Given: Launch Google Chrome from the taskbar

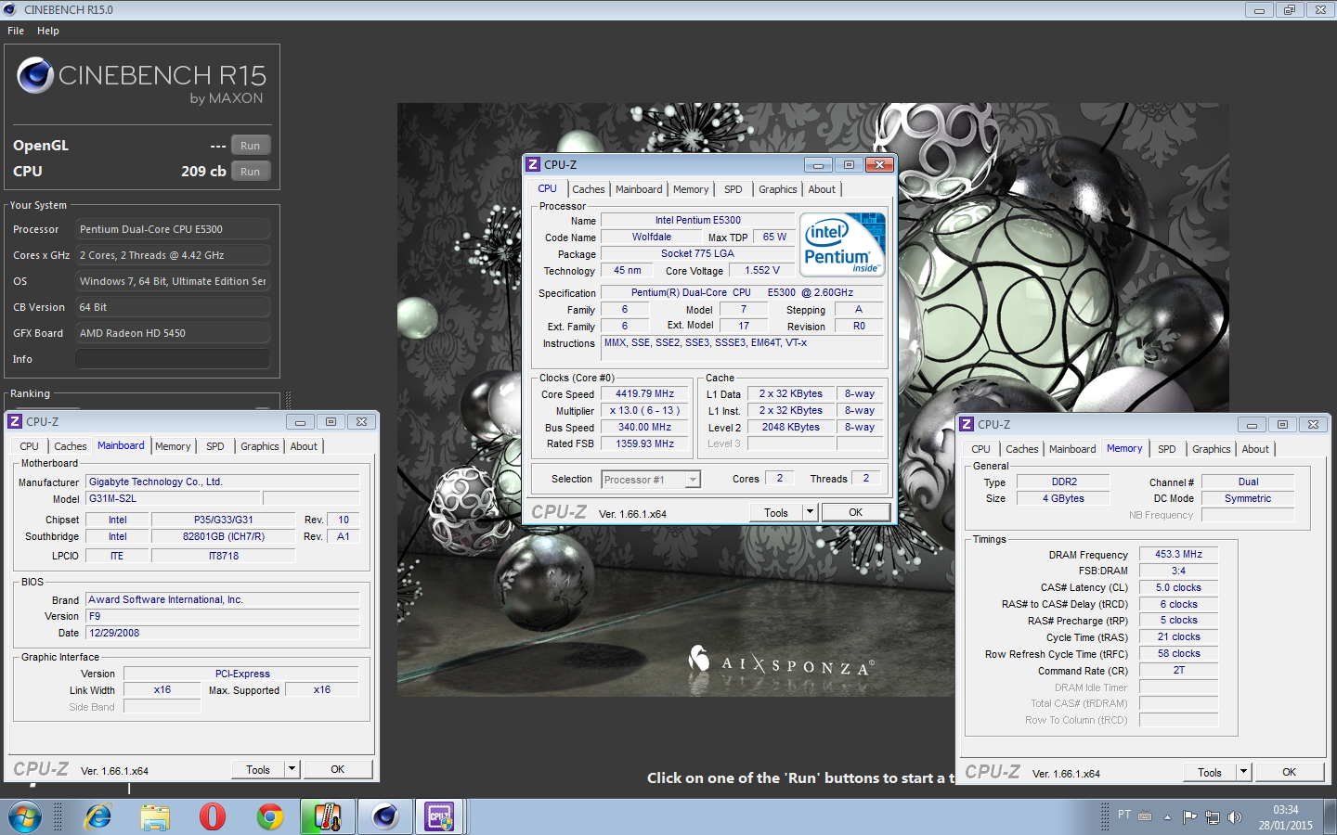Looking at the screenshot, I should point(270,816).
